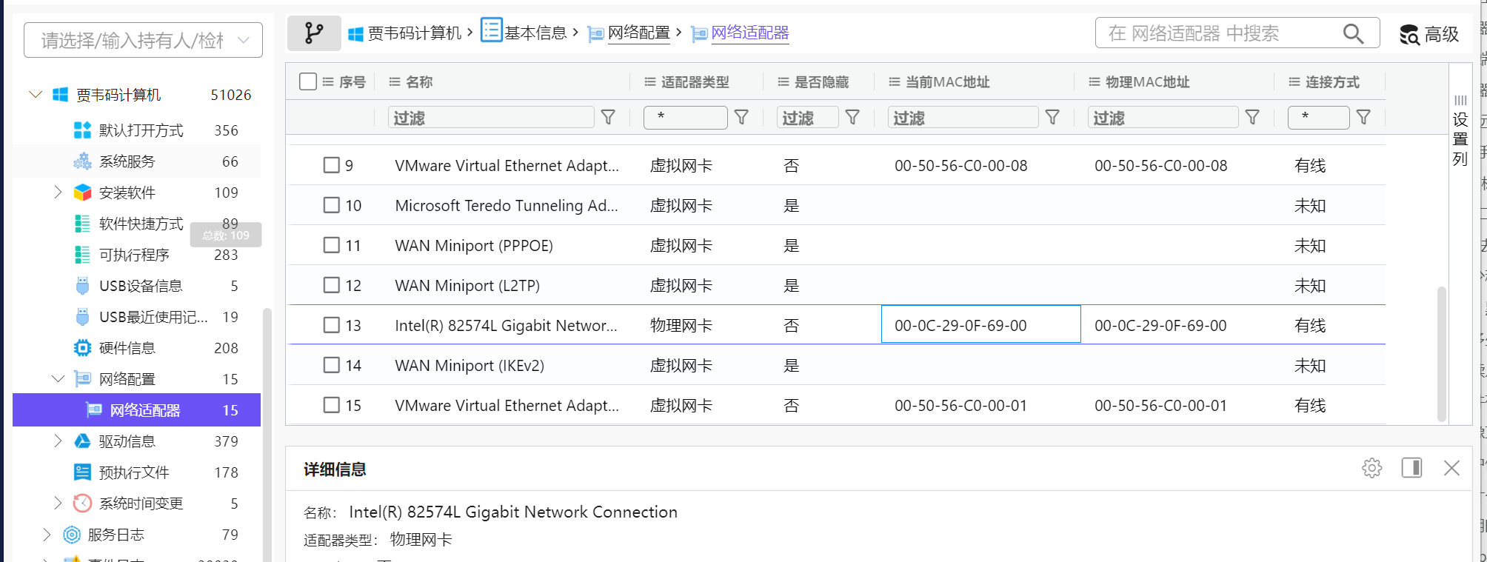
Task: Collapse the 网络配置 tree node
Action: [58, 379]
